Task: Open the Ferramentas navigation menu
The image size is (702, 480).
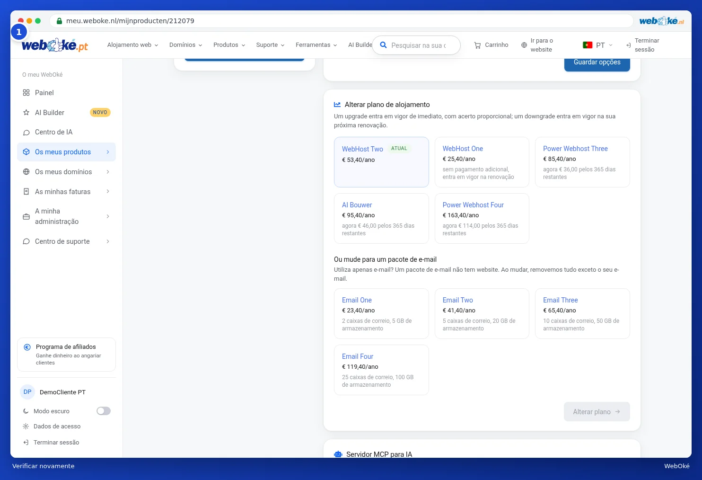Action: [316, 45]
